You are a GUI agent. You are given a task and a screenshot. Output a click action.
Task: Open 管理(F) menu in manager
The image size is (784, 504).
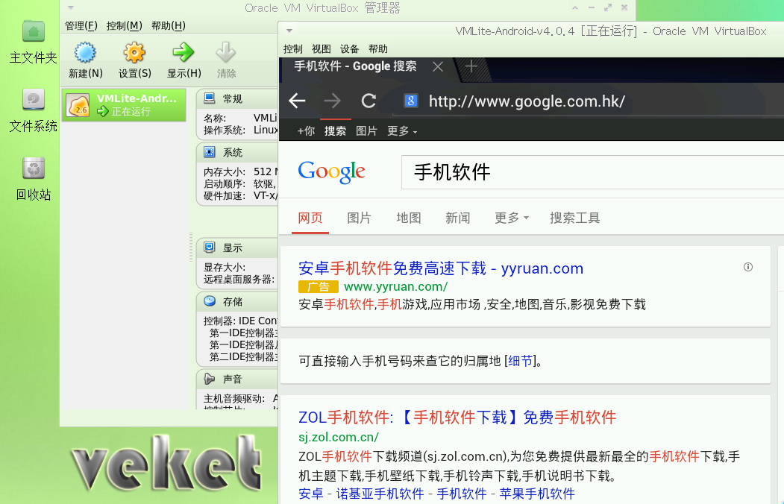(81, 25)
